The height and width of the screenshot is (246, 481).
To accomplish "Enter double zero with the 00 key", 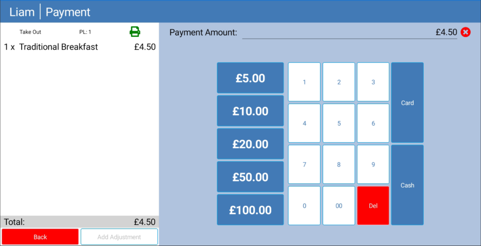I will tap(339, 206).
